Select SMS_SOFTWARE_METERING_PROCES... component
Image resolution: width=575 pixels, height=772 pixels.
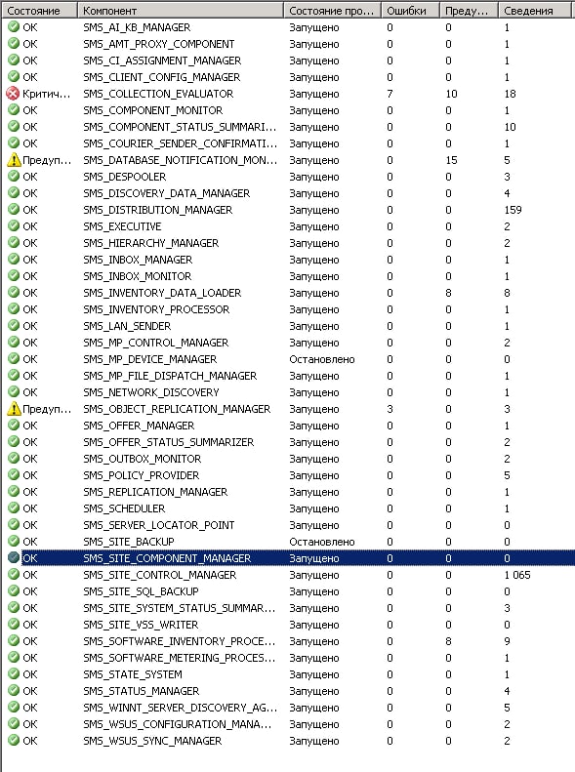tap(180, 658)
